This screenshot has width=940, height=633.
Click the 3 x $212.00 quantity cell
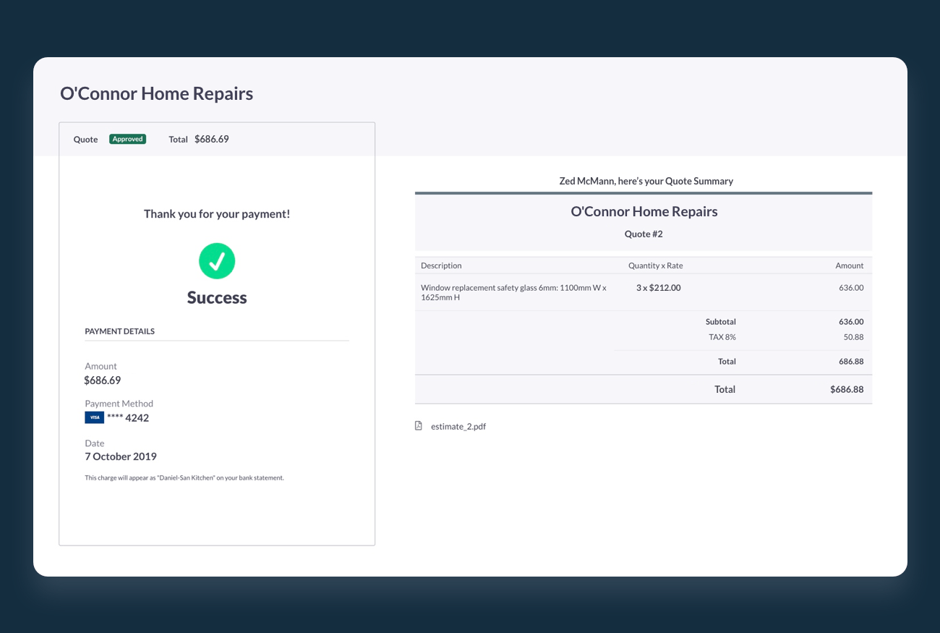point(659,288)
